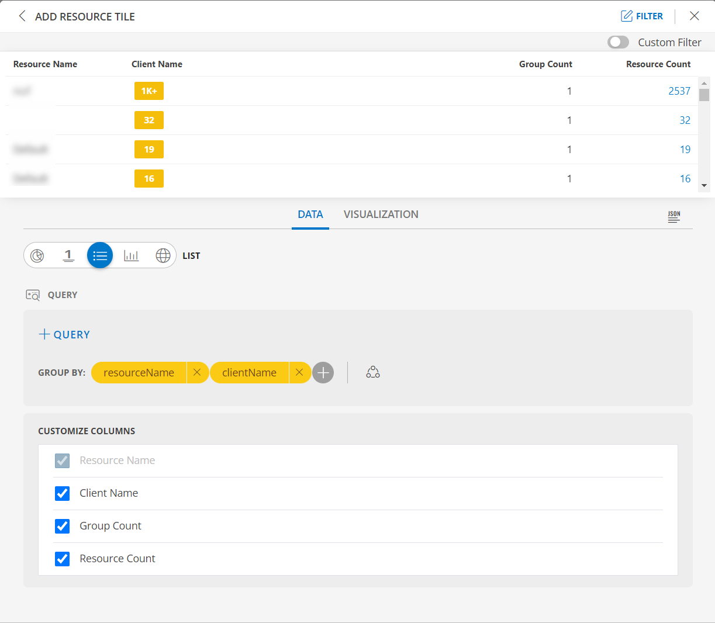Enable the Custom Filter toggle
Image resolution: width=715 pixels, height=623 pixels.
click(618, 42)
